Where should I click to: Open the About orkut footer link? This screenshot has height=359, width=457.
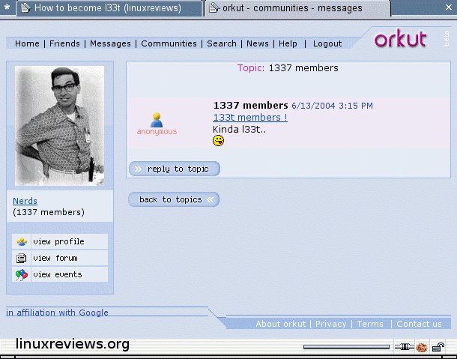click(x=281, y=324)
